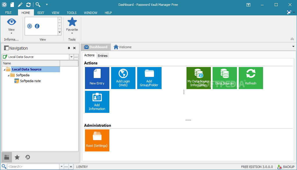Select the Softpedia note entry
The height and width of the screenshot is (170, 297).
30,81
